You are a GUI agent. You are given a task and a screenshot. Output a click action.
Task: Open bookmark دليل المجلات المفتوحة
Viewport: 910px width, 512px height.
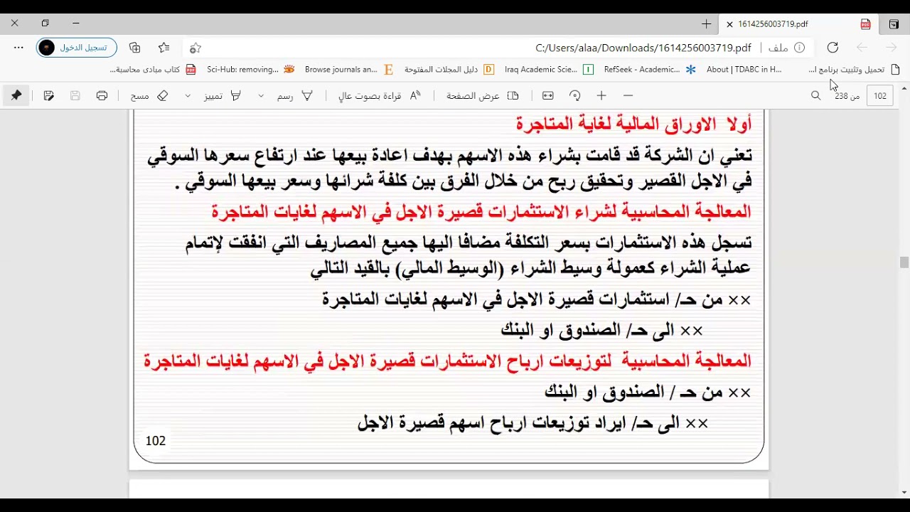point(449,70)
